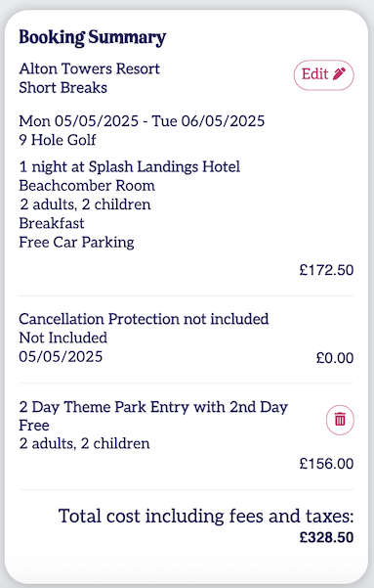Click the pencil icon in Edit

click(x=339, y=74)
